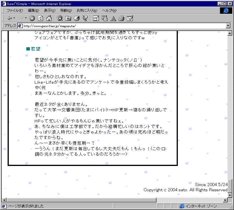Click the horizontal scrollbar left arrow
This screenshot has width=234, height=210.
(4, 200)
